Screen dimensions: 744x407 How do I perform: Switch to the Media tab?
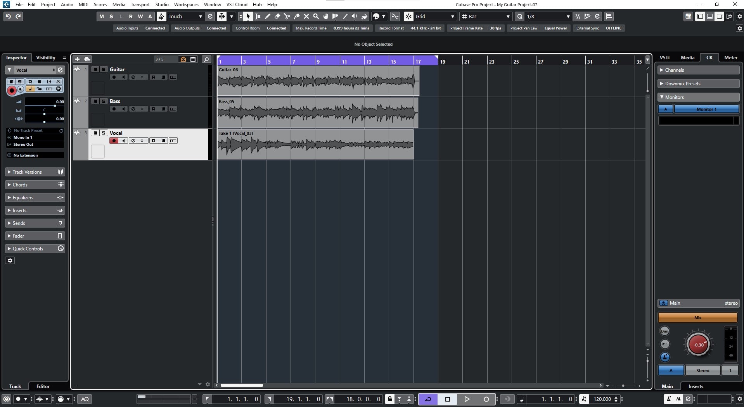click(687, 57)
